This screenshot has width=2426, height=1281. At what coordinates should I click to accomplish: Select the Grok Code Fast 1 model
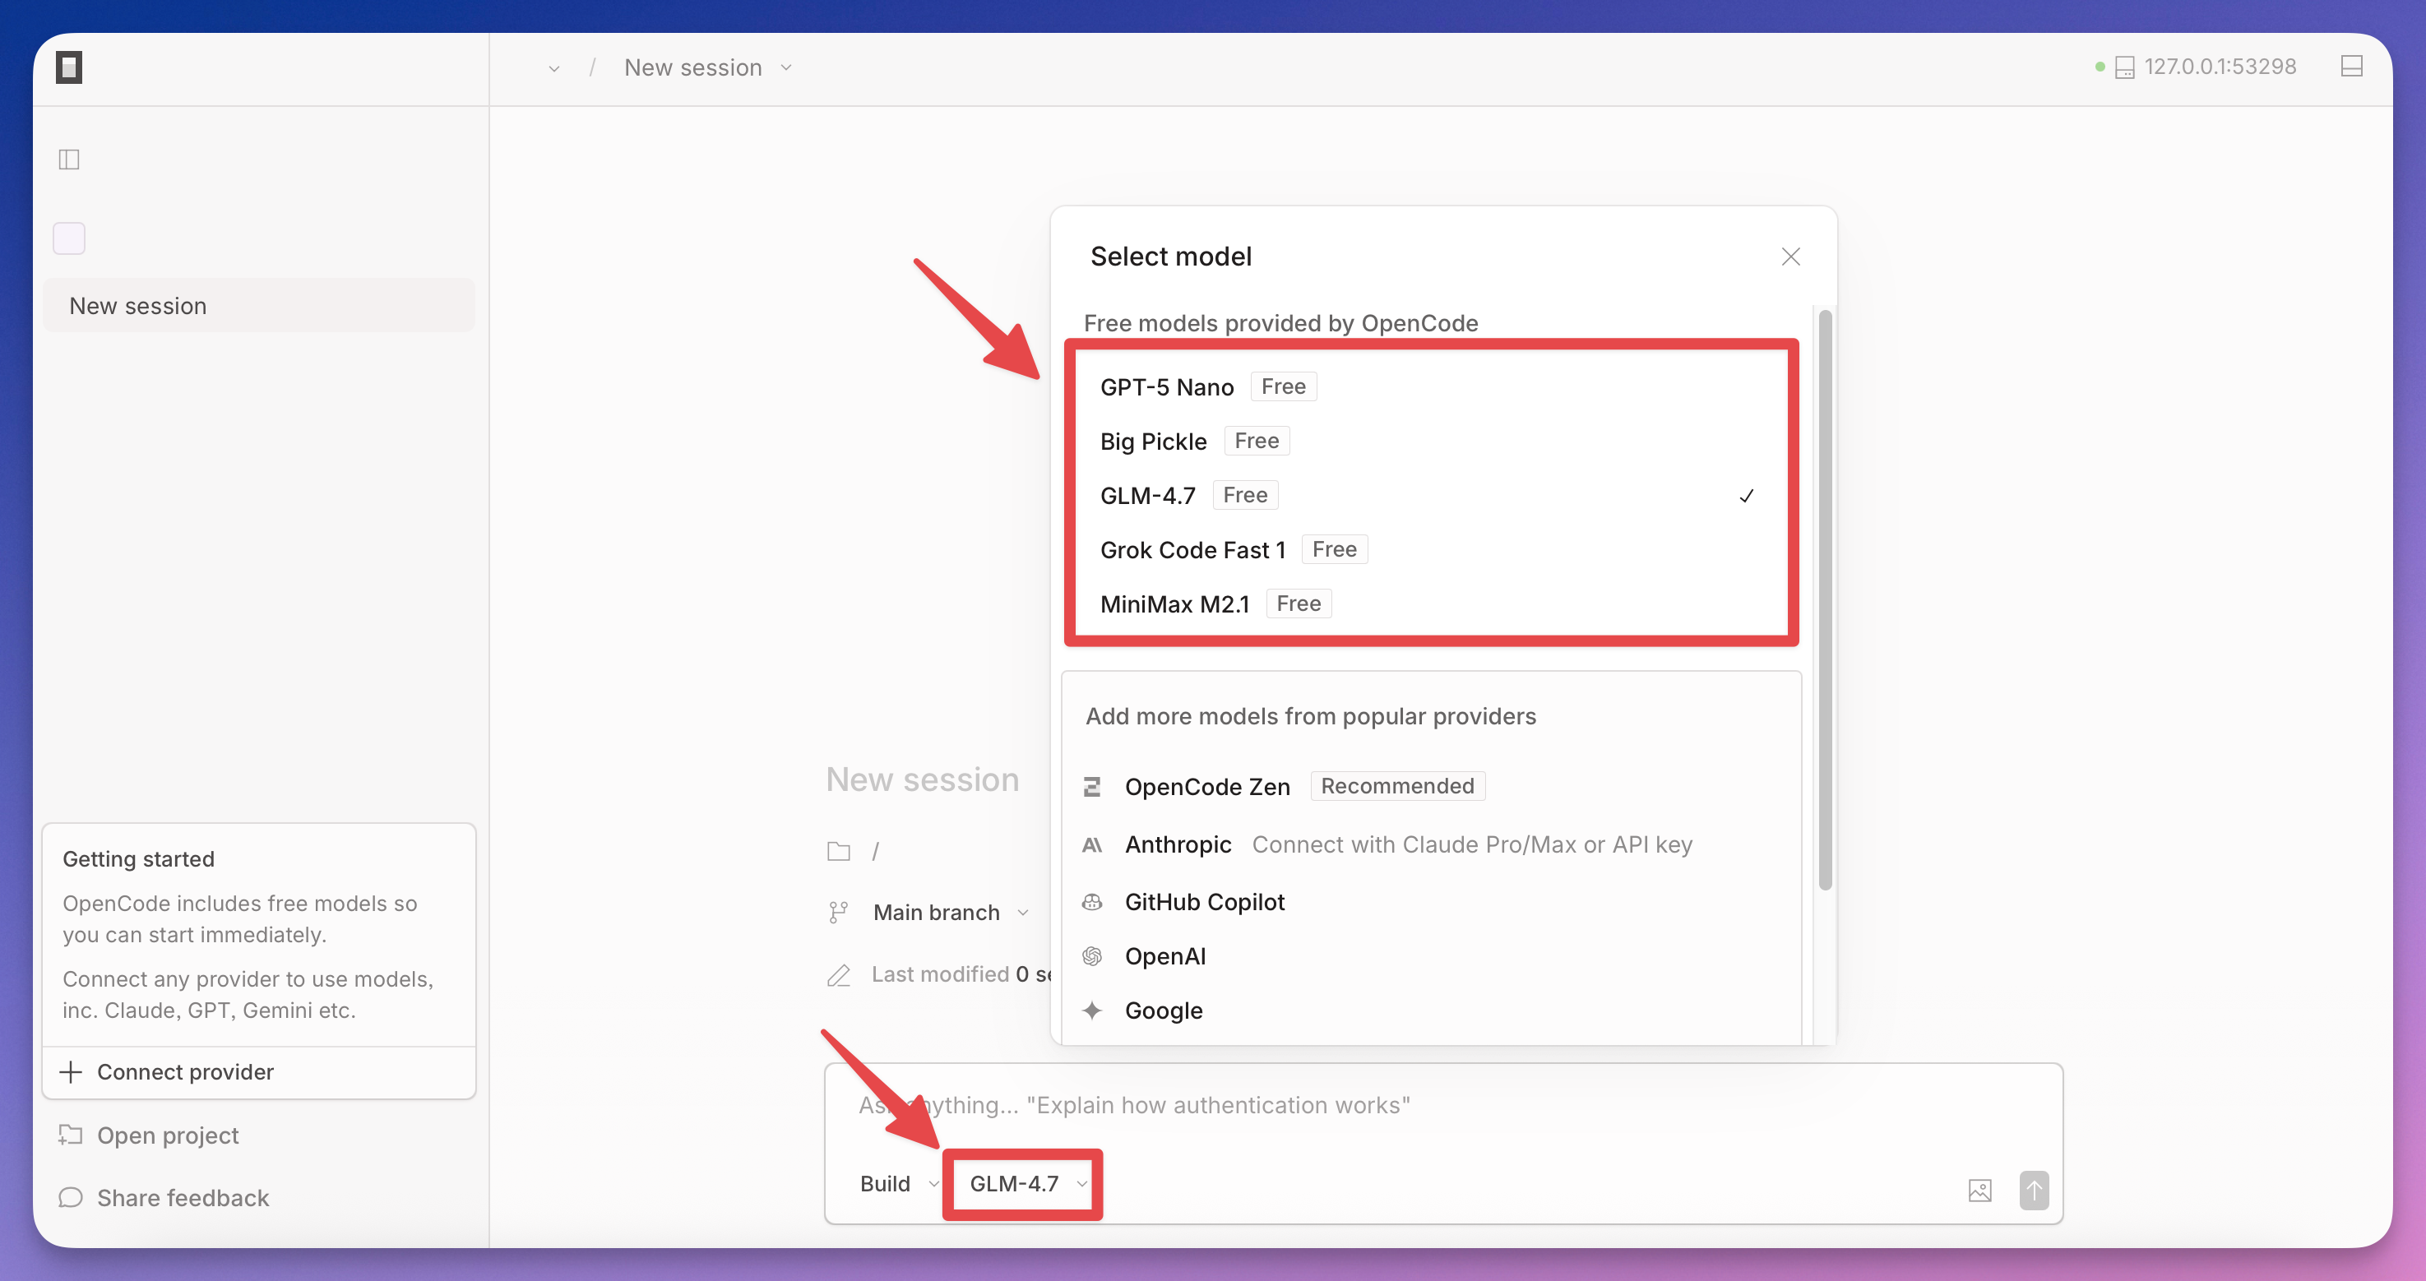pyautogui.click(x=1193, y=549)
